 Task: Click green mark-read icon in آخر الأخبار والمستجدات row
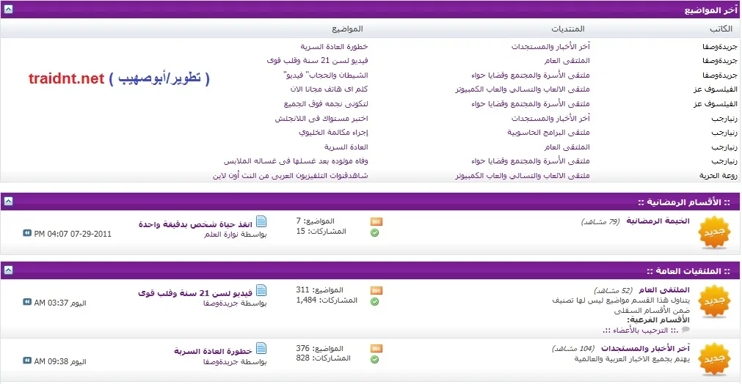(x=375, y=359)
